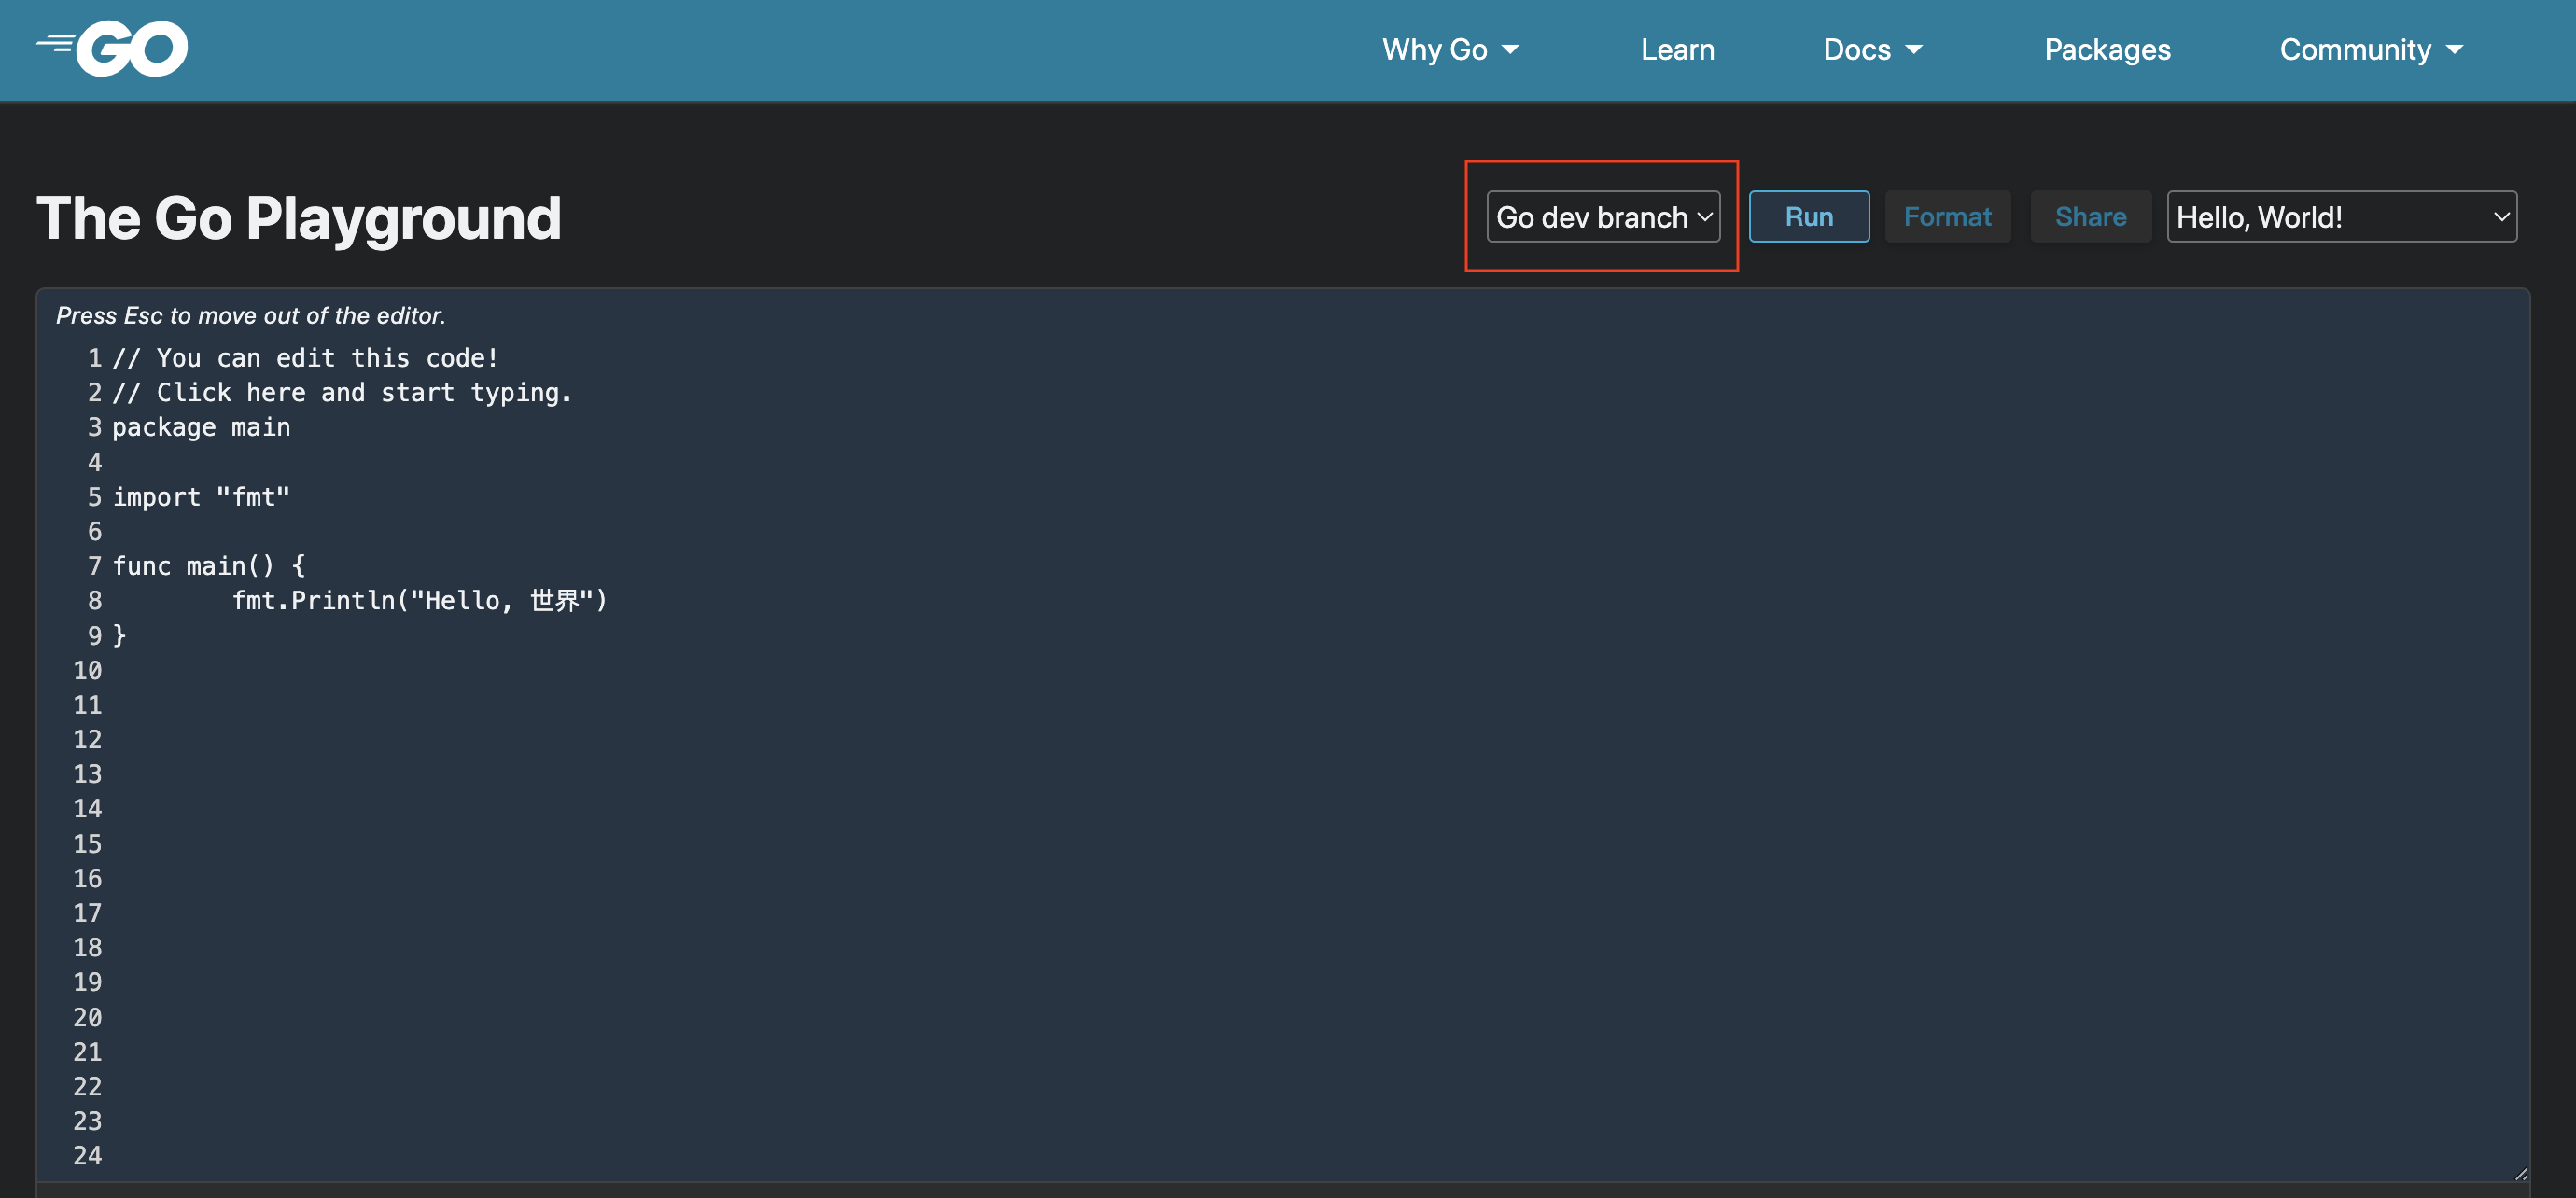The width and height of the screenshot is (2576, 1198).
Task: Place cursor on the fmt.Println line
Action: click(x=419, y=600)
